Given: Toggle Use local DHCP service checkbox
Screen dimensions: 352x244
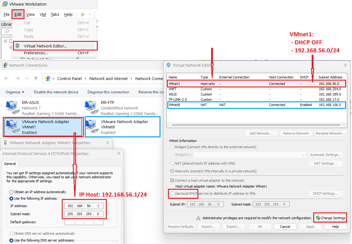Looking at the screenshot, I should tap(172, 193).
